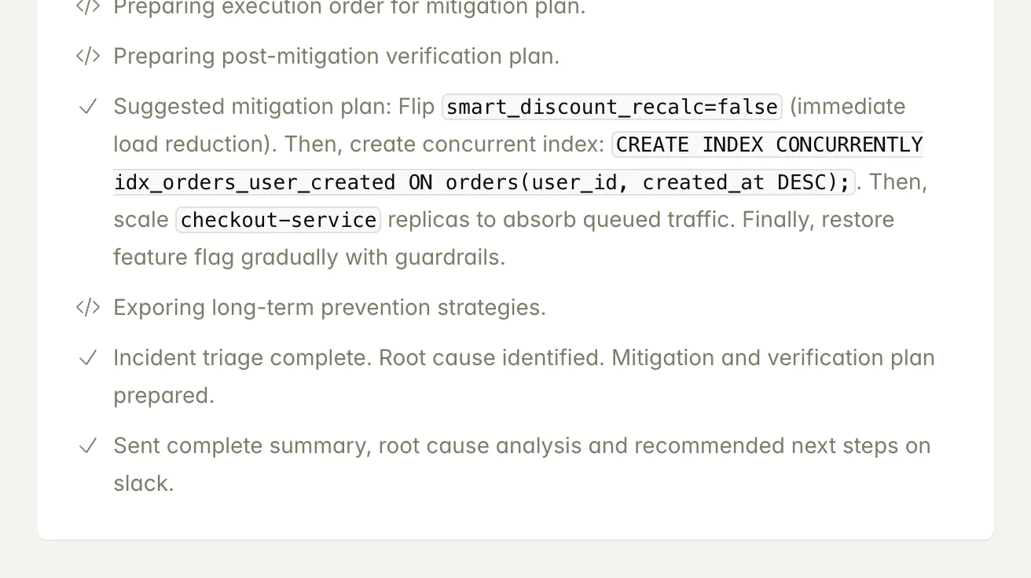Expand 'Preparing execution order for mitigation plan' step
Image resolution: width=1031 pixels, height=578 pixels.
click(x=349, y=8)
